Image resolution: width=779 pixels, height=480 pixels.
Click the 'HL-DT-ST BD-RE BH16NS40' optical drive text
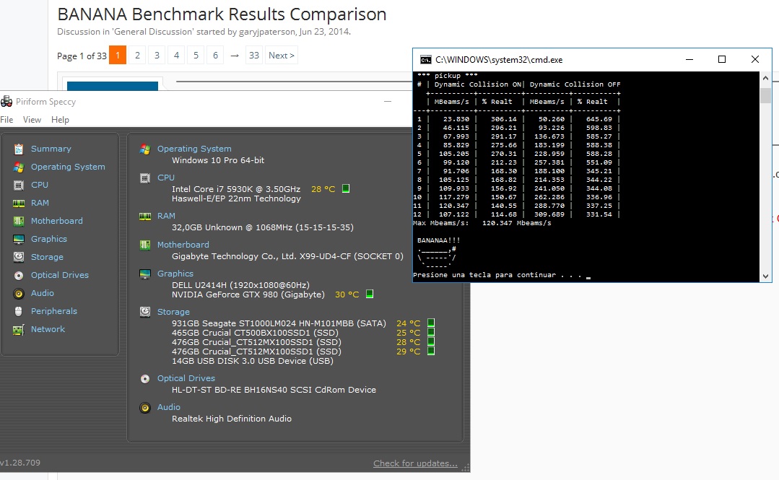click(274, 390)
